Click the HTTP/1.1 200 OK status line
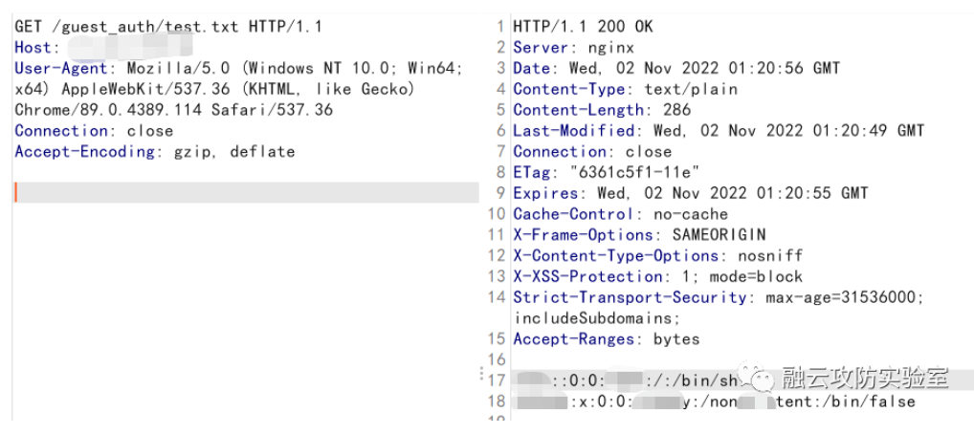The width and height of the screenshot is (974, 434). click(x=583, y=27)
